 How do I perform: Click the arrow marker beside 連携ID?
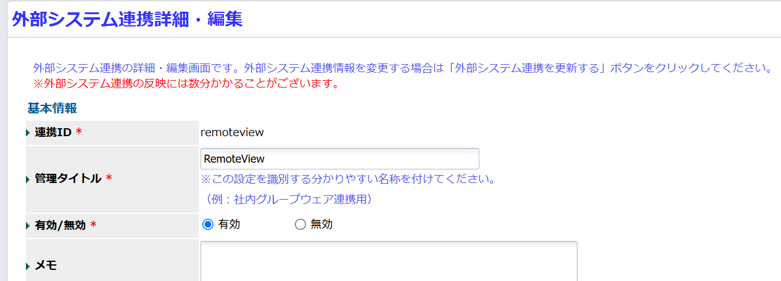tap(28, 133)
